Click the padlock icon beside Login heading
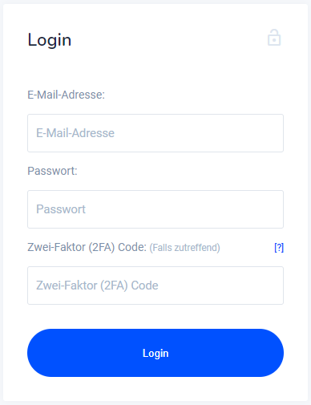 pyautogui.click(x=274, y=38)
